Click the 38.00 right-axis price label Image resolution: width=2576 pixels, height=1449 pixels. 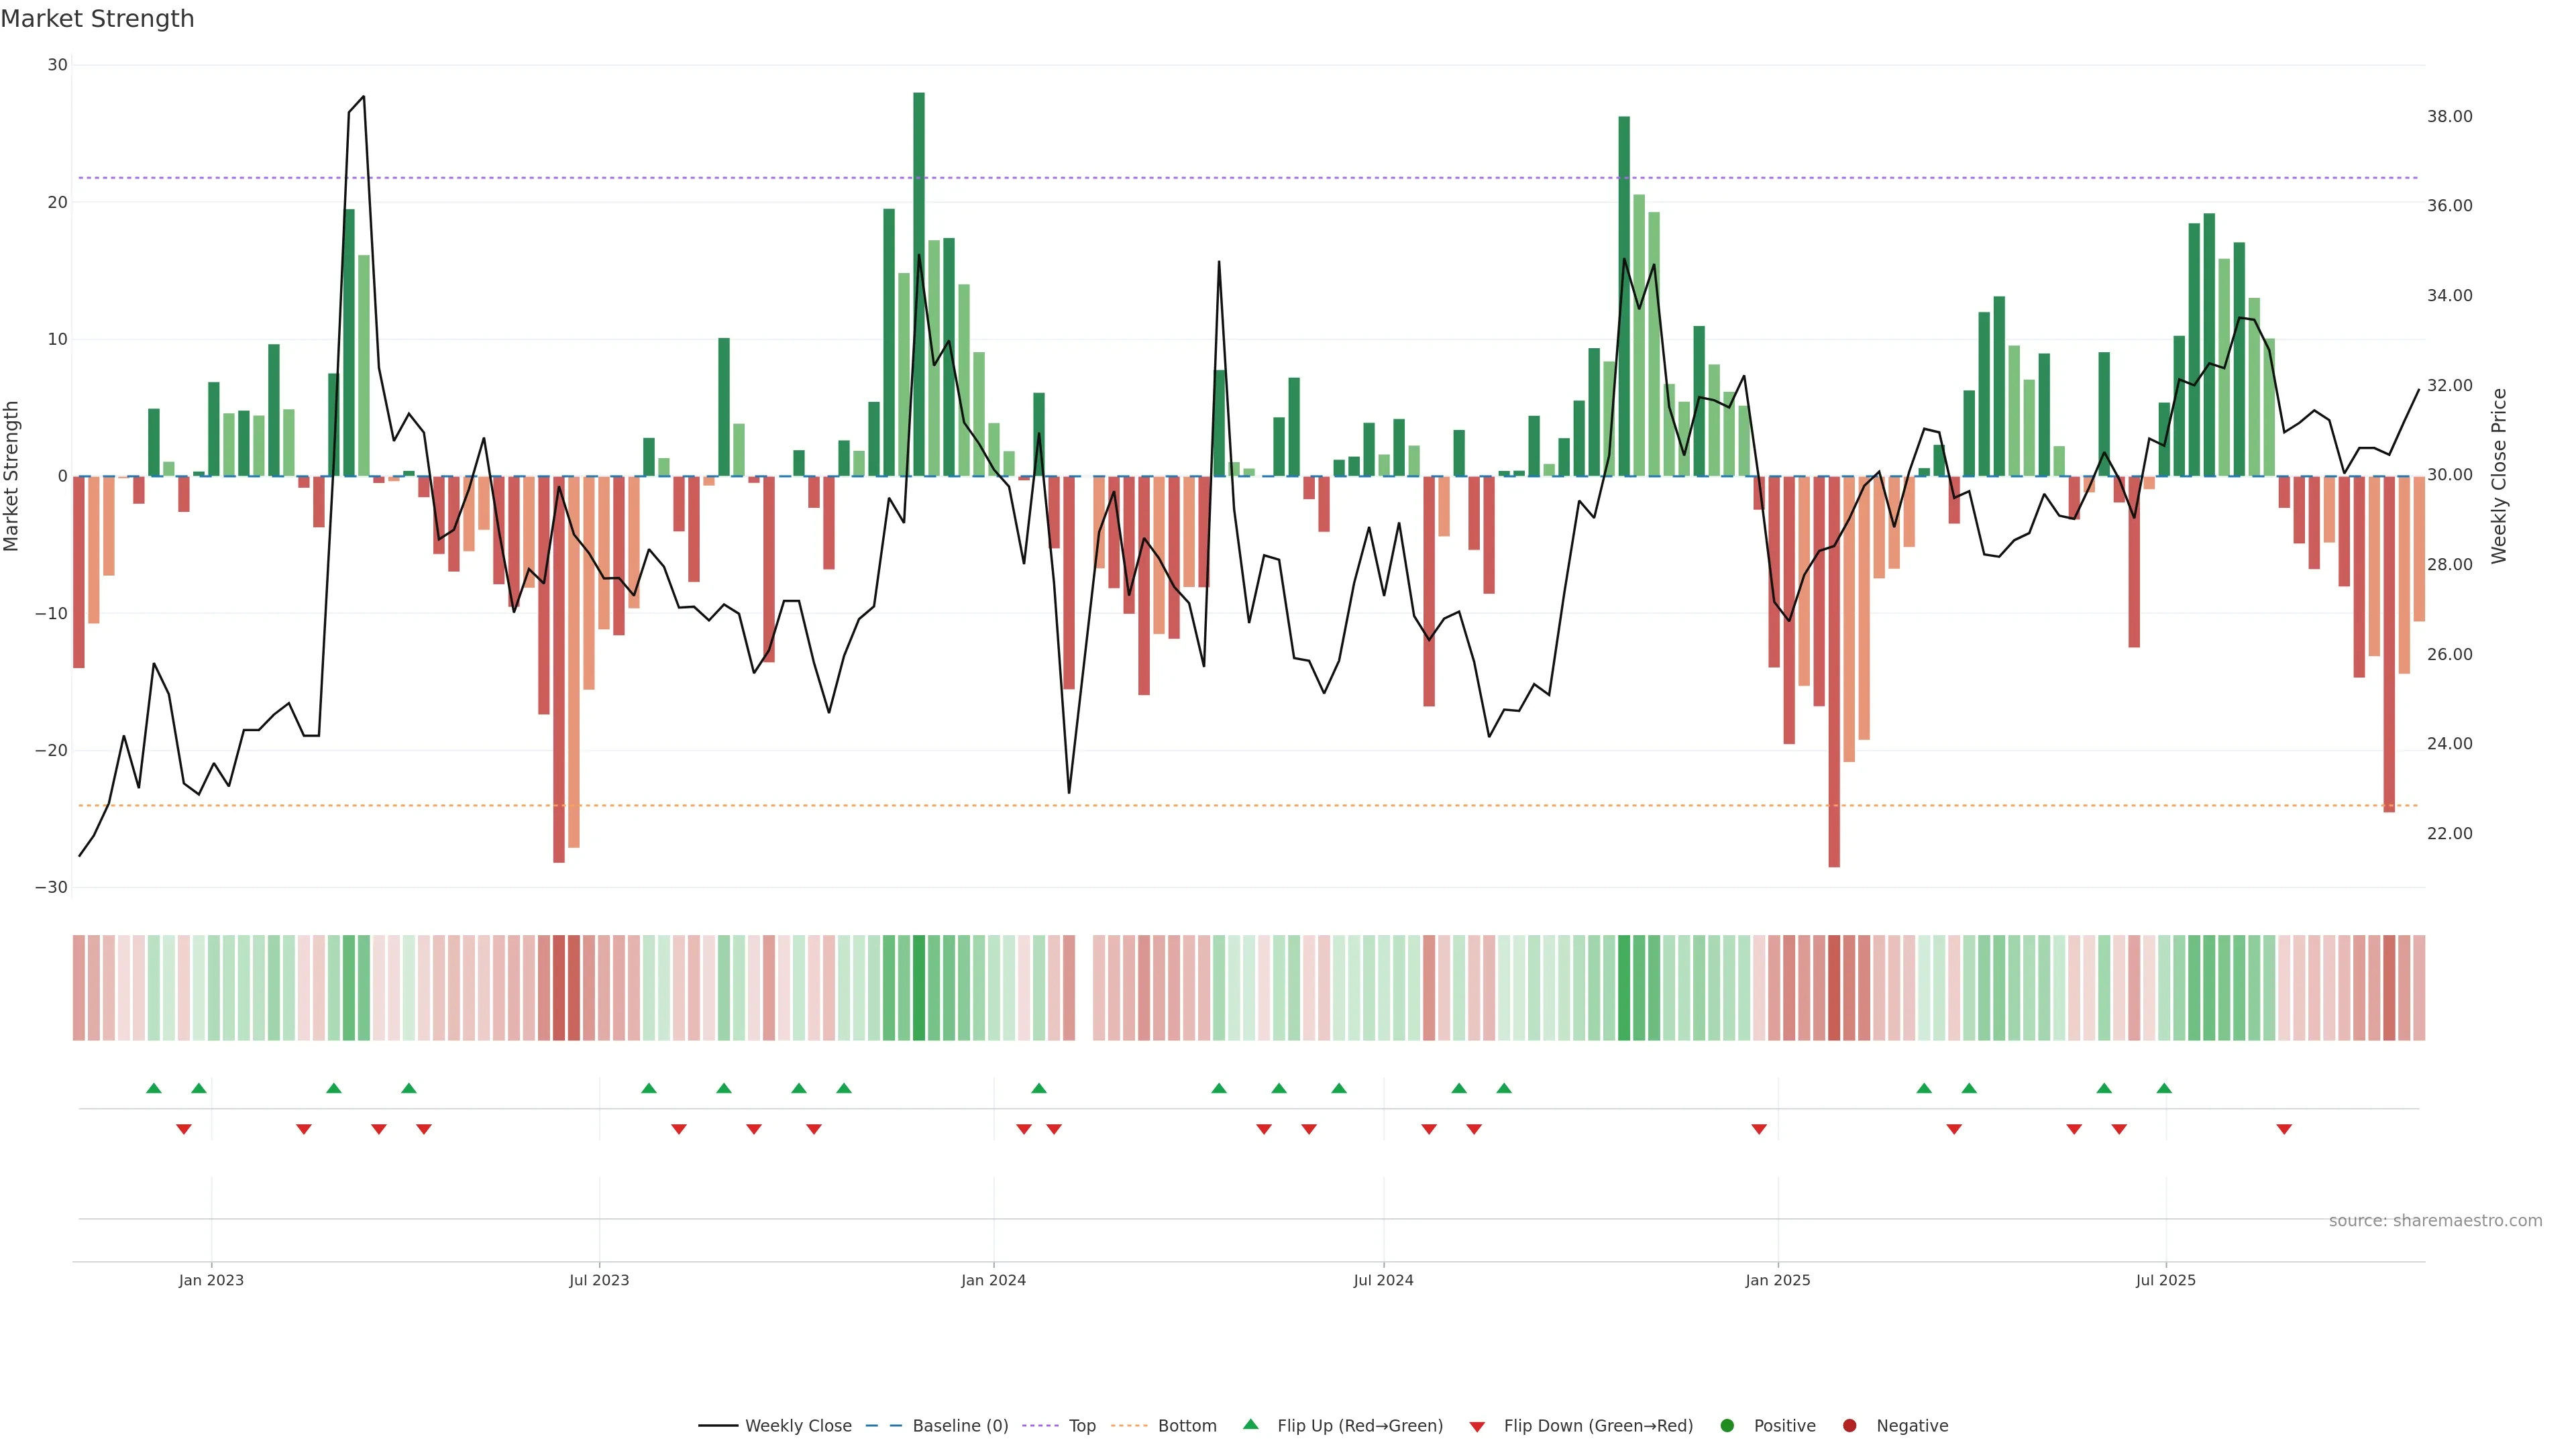pos(2449,116)
